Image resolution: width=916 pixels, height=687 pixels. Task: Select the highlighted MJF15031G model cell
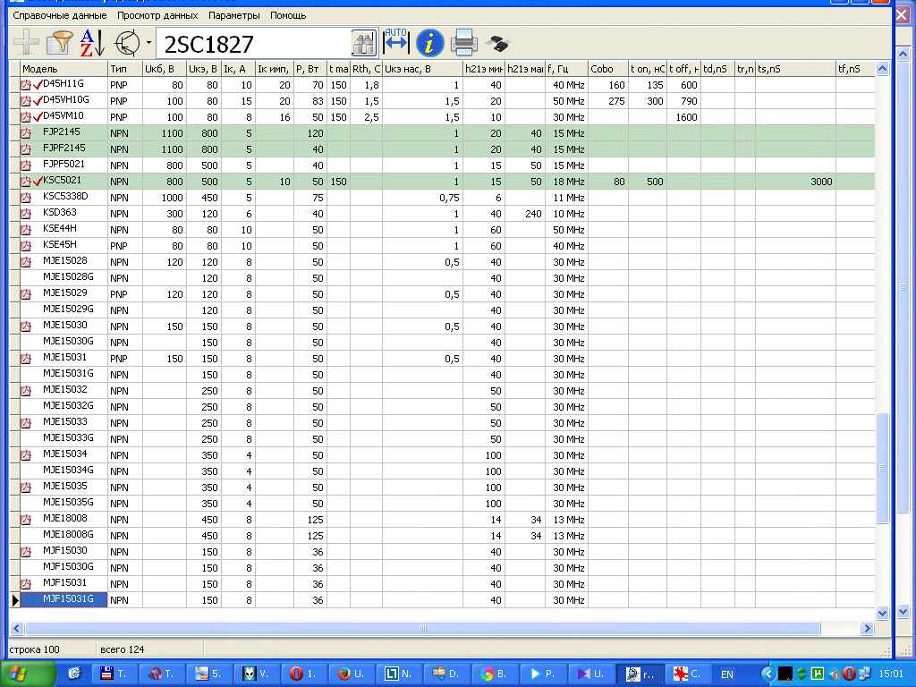pos(64,599)
